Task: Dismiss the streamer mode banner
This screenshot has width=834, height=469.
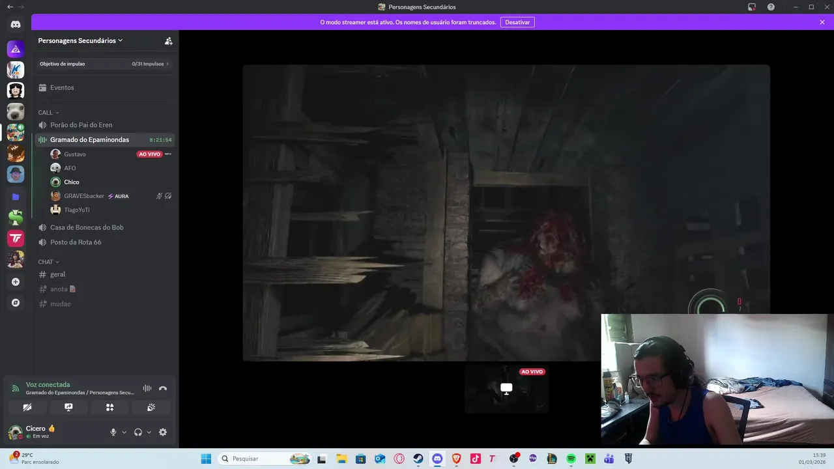Action: point(822,22)
